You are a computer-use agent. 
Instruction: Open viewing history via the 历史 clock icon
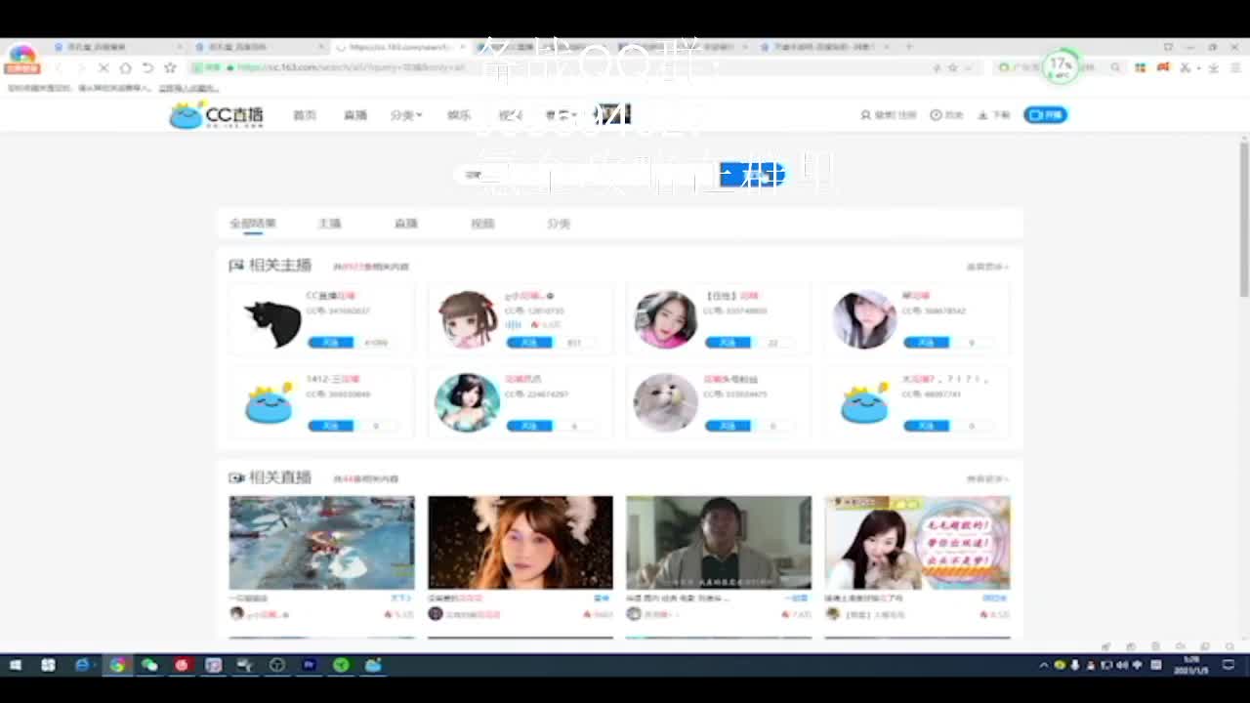pos(935,114)
